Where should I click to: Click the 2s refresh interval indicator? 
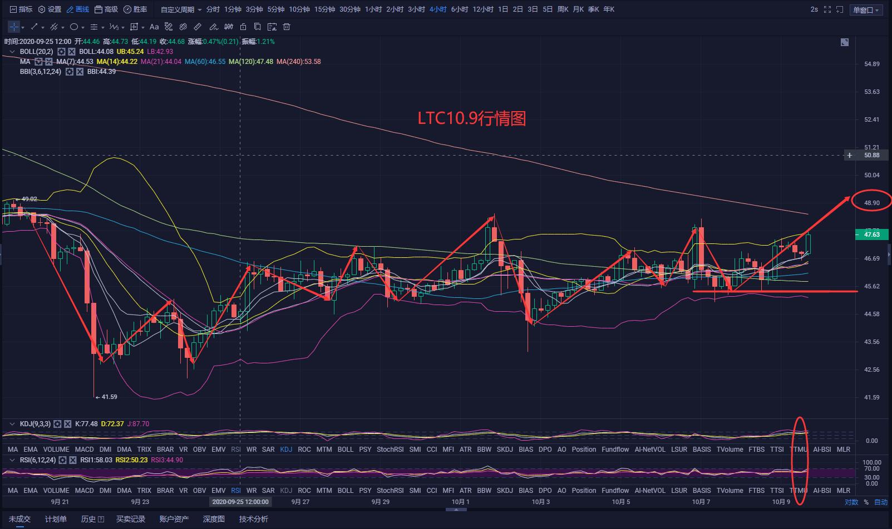(814, 9)
